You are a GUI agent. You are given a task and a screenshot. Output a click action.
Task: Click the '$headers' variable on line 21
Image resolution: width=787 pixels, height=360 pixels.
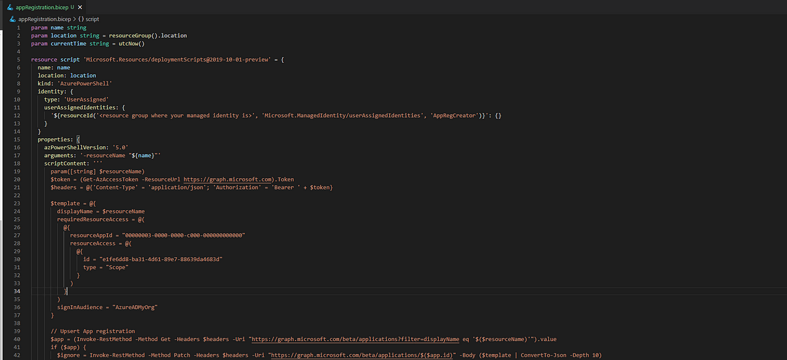point(64,187)
